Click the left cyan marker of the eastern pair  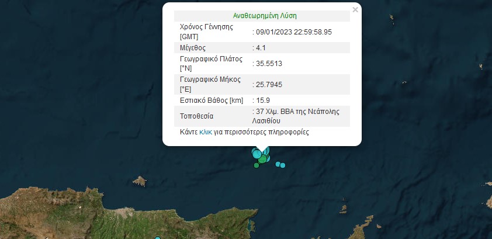278,164
